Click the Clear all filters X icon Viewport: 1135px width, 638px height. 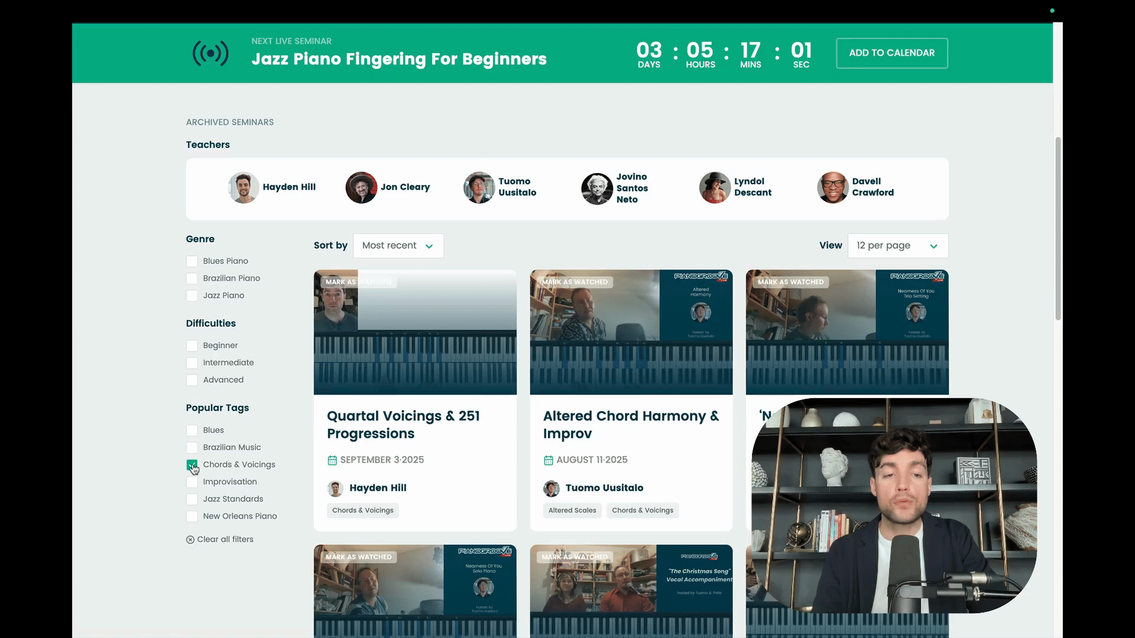190,540
